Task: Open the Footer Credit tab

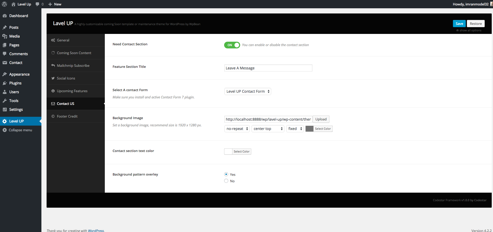Action: click(76, 116)
